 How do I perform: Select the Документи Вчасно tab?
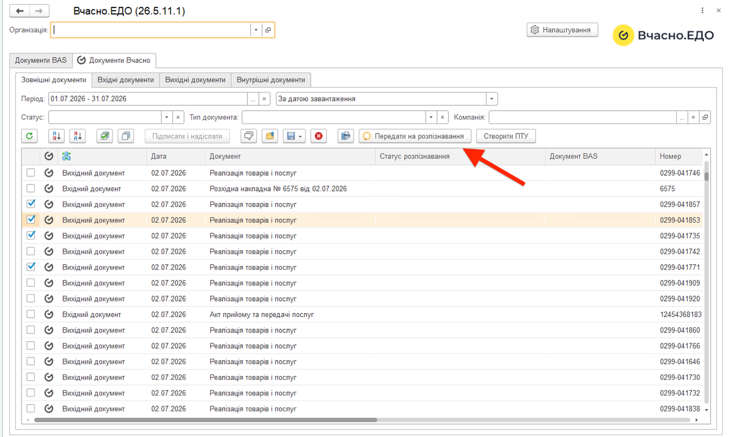[114, 60]
